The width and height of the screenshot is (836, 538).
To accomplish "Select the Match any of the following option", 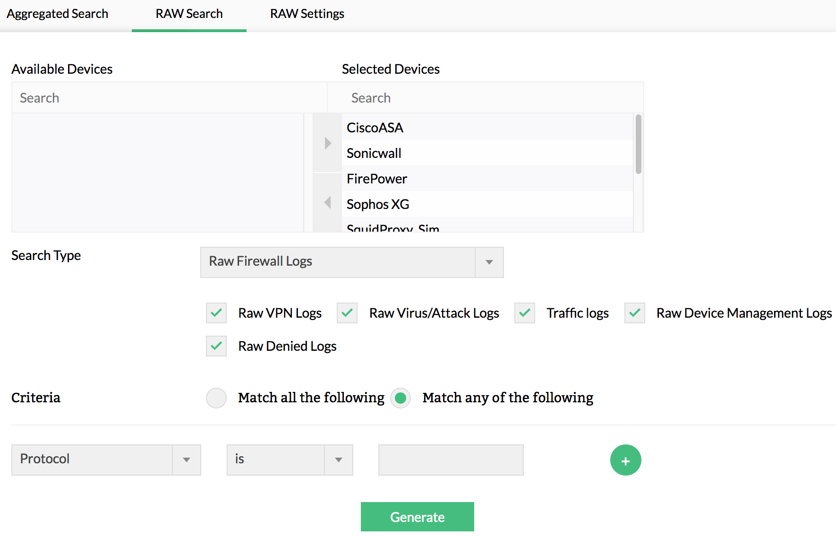I will point(400,398).
